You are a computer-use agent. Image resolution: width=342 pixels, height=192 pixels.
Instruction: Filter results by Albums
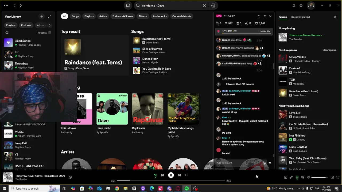click(143, 16)
